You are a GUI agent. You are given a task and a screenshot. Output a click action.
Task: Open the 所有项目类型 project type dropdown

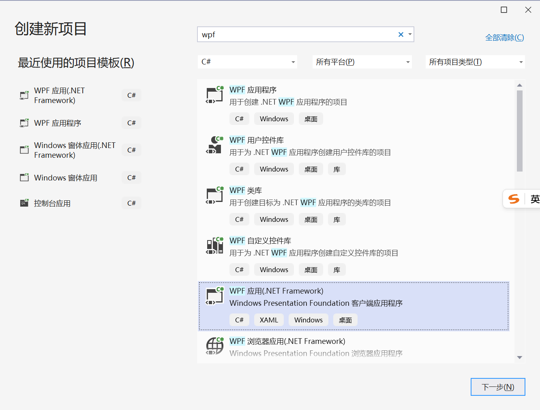(475, 62)
